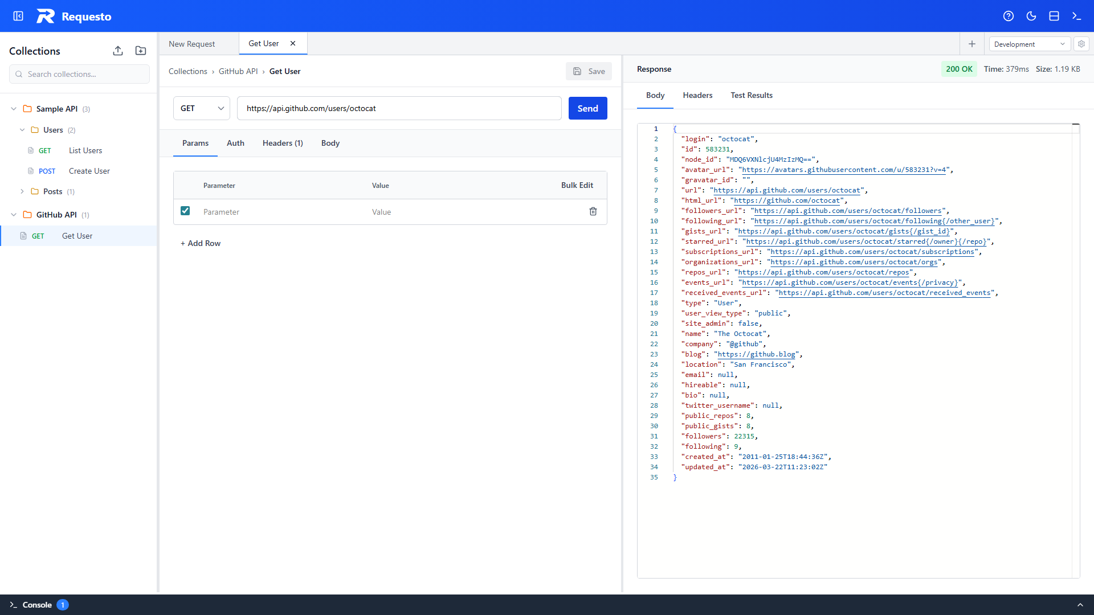The width and height of the screenshot is (1094, 615).
Task: Open the Development environment dropdown
Action: coord(1029,44)
